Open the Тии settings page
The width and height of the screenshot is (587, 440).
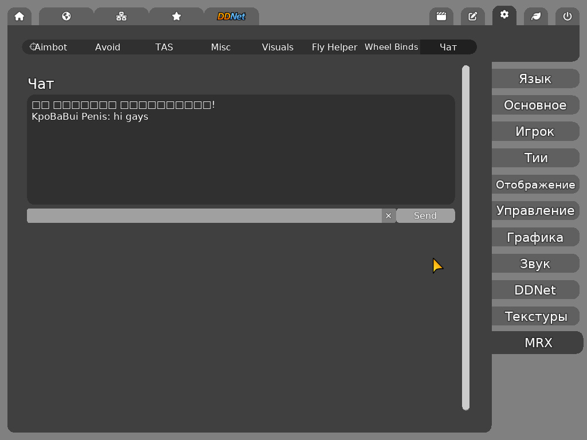(535, 158)
